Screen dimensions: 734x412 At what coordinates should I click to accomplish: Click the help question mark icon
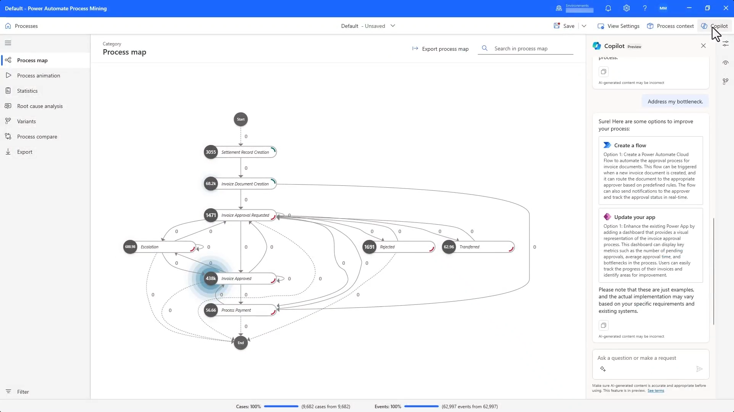click(645, 8)
